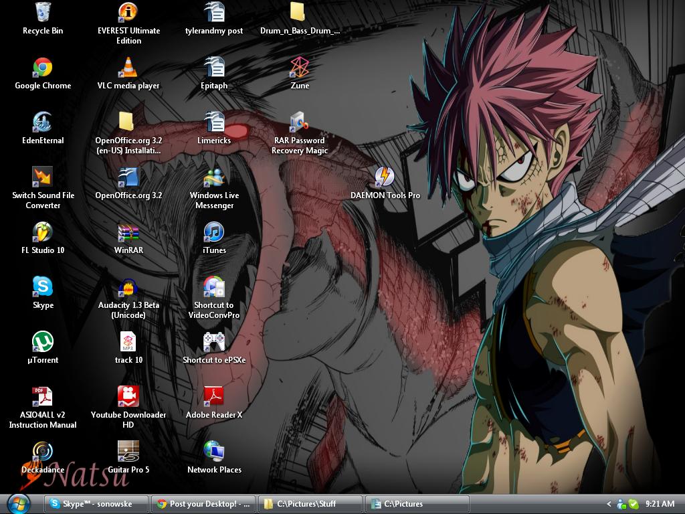Select the Audacity 1.3 Beta icon
The image size is (685, 514).
[x=128, y=288]
